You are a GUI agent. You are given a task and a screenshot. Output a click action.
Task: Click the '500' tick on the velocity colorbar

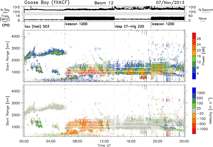pyautogui.click(x=200, y=98)
